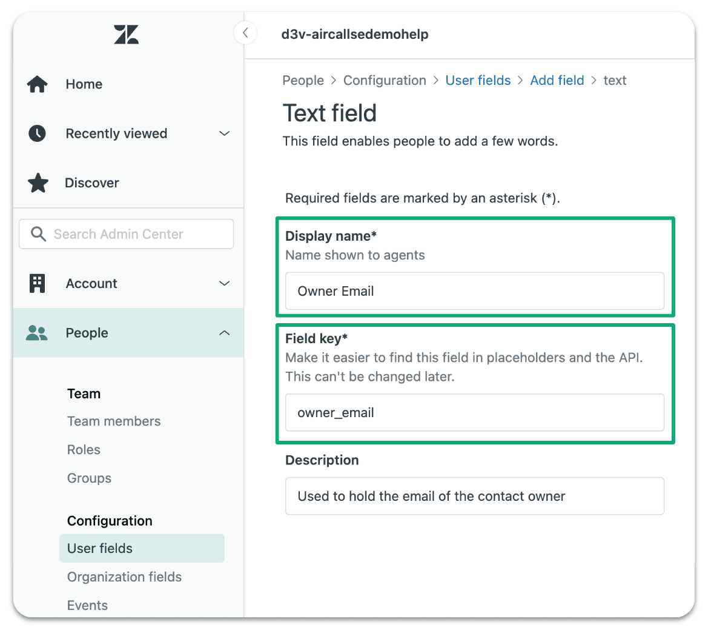
Task: Select Organization fields in the sidebar
Action: [124, 577]
